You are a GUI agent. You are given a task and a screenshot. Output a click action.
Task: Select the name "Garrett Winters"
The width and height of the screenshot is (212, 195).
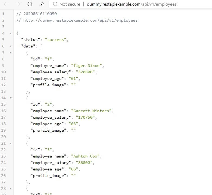point(91,111)
